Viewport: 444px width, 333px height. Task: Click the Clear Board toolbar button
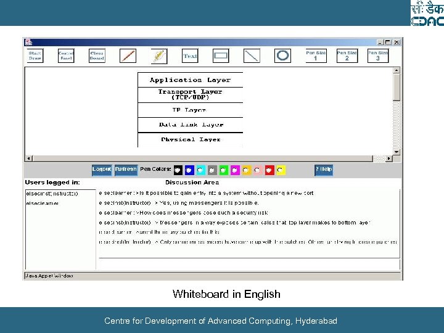click(x=97, y=55)
